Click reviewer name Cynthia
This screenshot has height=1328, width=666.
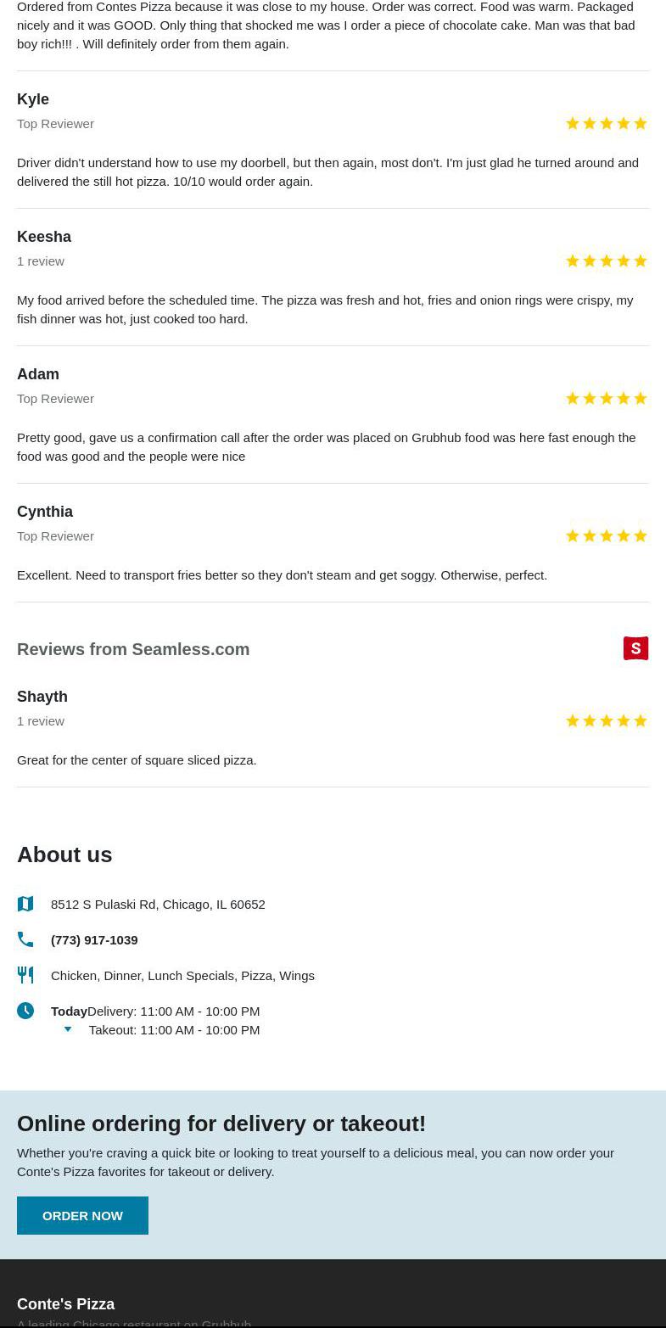pos(45,512)
